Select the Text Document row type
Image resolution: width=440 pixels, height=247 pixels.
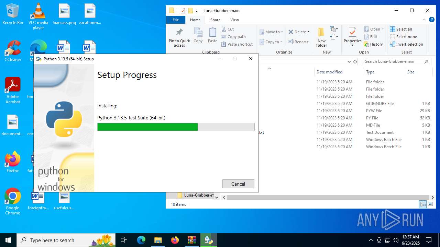point(380,132)
